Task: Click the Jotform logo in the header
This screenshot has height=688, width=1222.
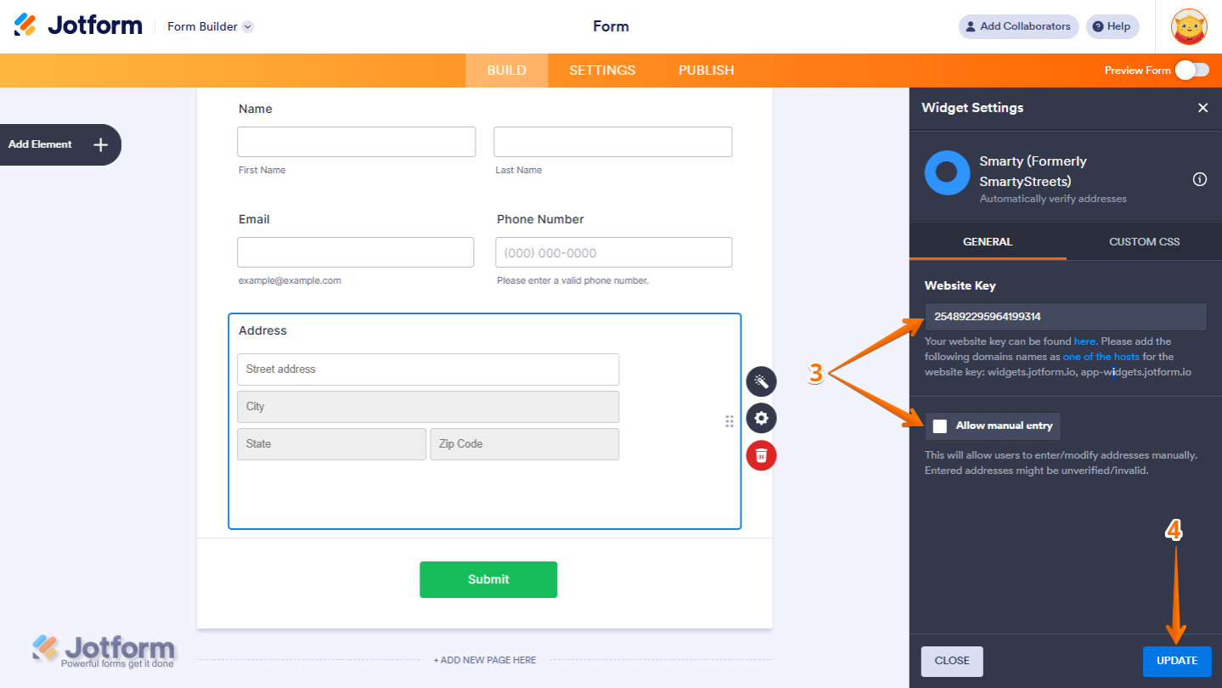Action: [x=77, y=25]
